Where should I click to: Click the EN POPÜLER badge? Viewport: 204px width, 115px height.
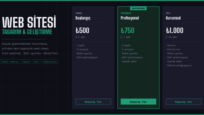click(x=138, y=8)
